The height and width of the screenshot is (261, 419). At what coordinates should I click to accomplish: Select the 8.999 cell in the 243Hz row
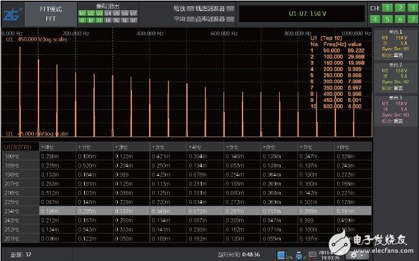pyautogui.click(x=316, y=220)
